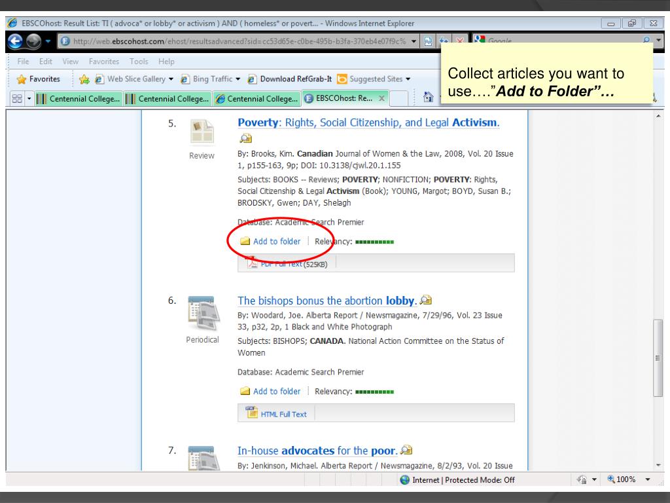670x503 pixels.
Task: Preview result 5 with magnifier icon
Action: point(245,138)
